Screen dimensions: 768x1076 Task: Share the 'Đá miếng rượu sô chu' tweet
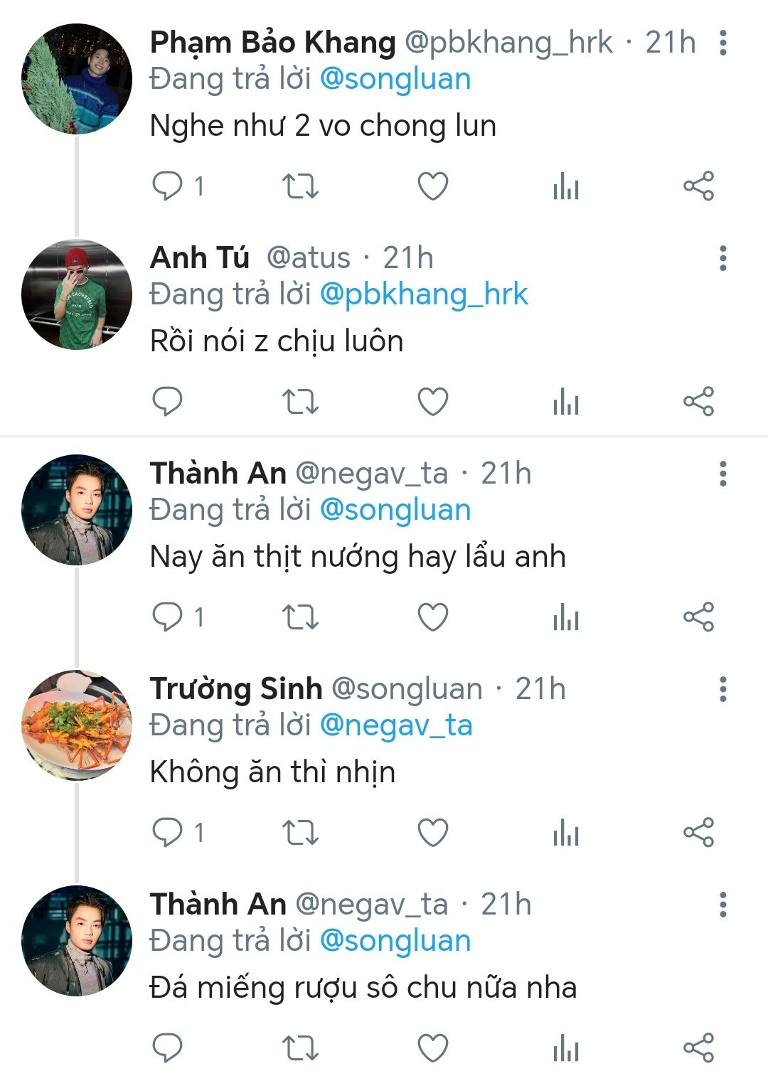698,1048
